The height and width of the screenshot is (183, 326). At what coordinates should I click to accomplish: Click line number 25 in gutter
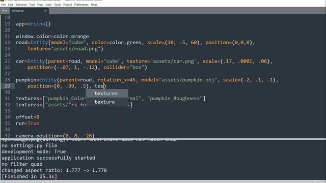coord(7,61)
